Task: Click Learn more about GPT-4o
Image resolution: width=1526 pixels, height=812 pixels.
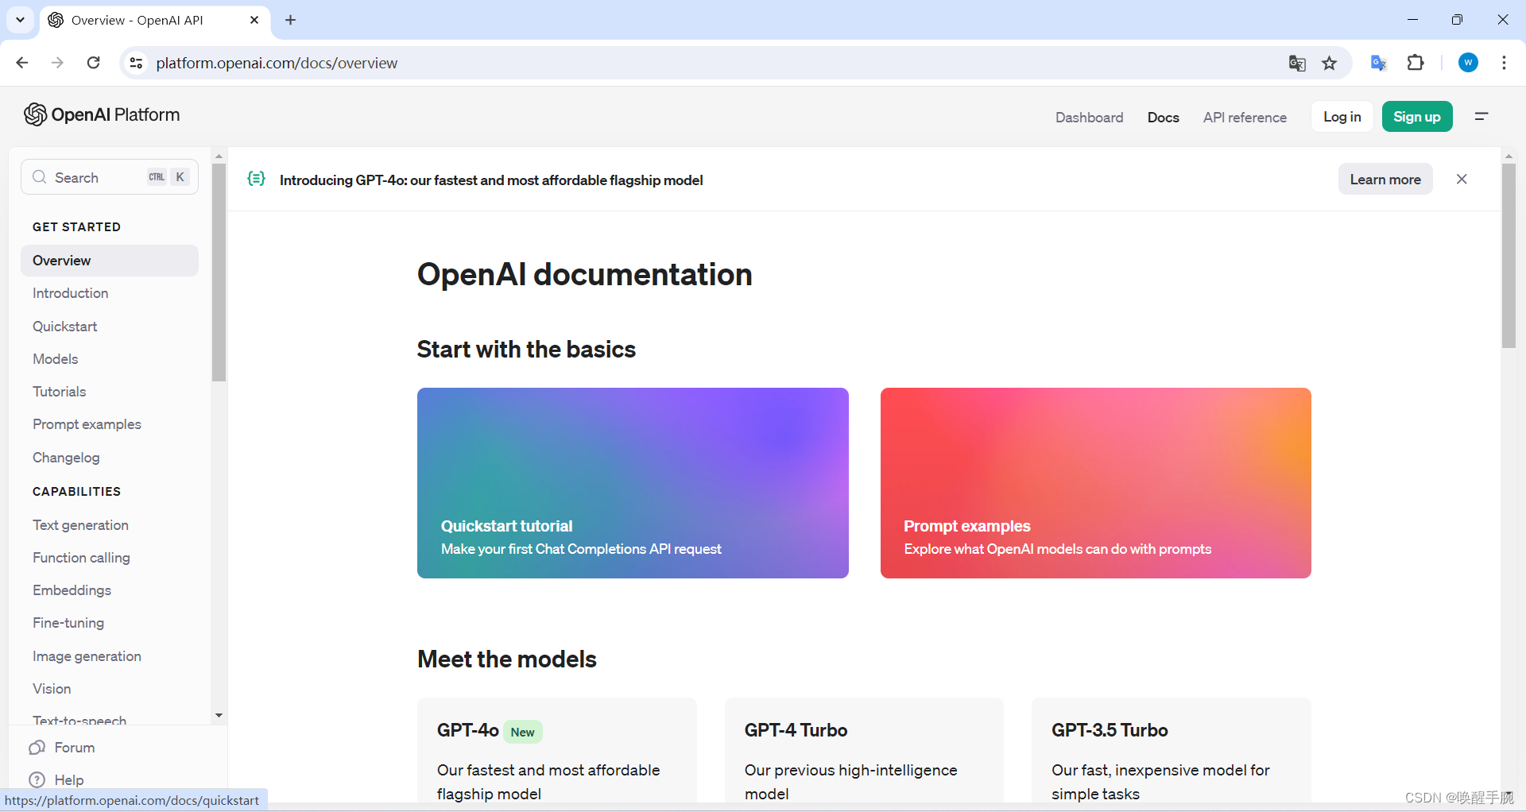Action: point(1385,180)
